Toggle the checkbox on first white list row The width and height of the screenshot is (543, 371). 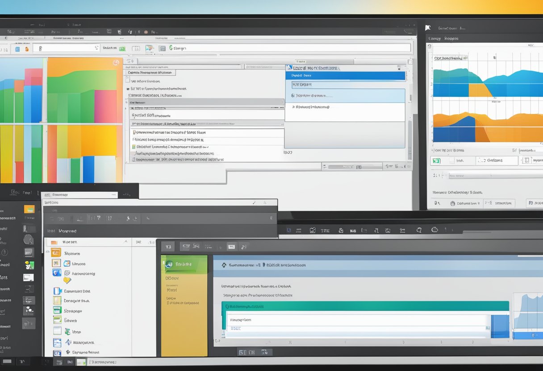pos(134,132)
